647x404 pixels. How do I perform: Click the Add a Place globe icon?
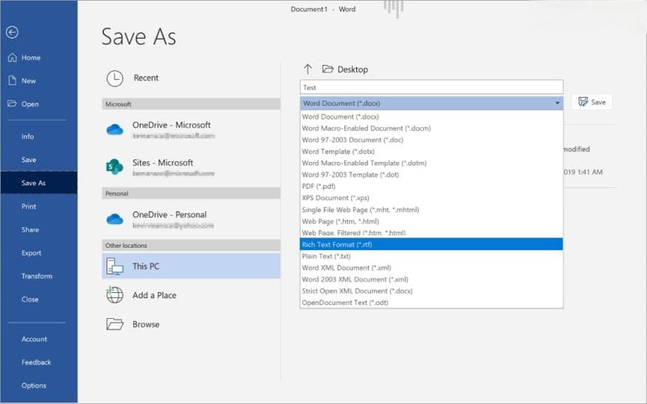click(114, 294)
